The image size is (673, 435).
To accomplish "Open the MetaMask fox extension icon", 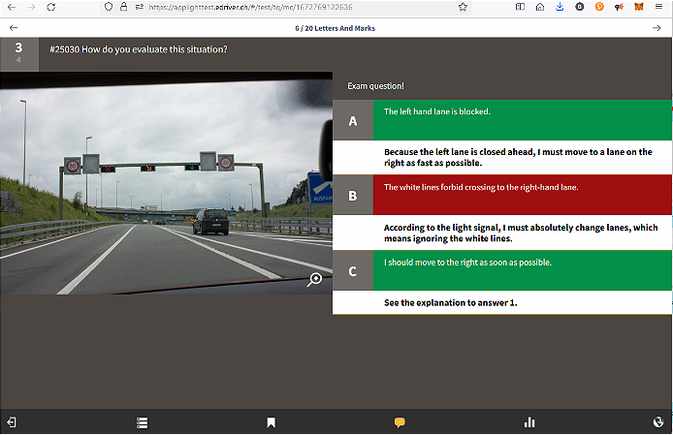I will [639, 7].
